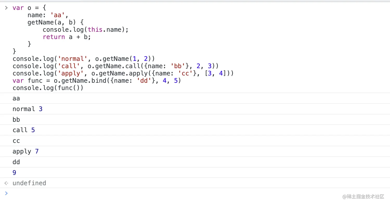Click the 'aa' console output line
The image size is (390, 205).
point(195,98)
